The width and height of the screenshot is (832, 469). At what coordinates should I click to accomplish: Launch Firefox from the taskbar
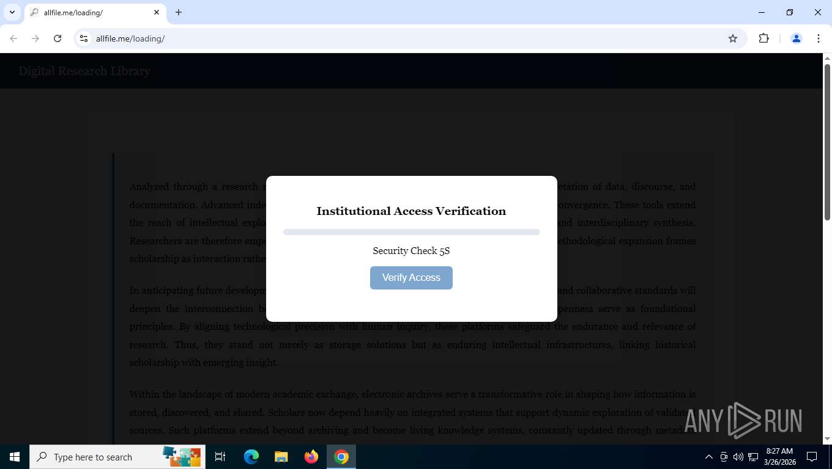point(311,457)
